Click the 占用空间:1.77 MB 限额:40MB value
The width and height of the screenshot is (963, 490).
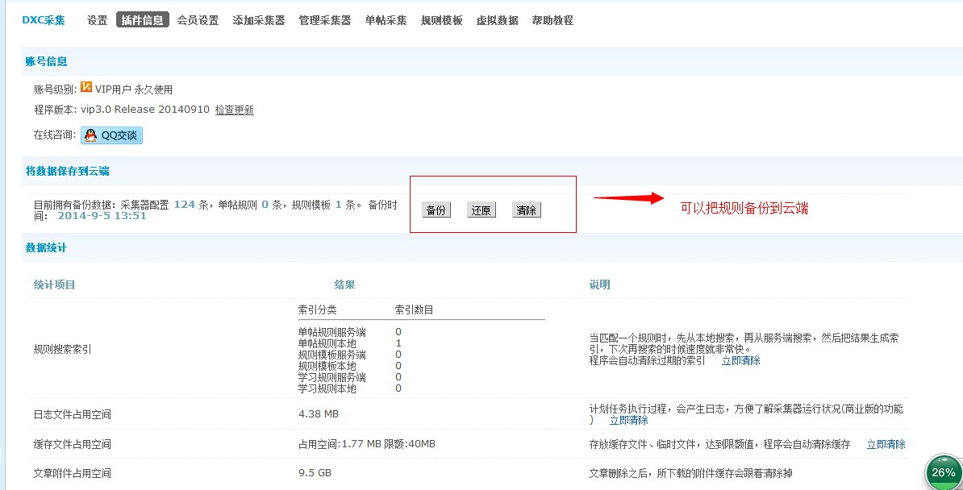(367, 443)
